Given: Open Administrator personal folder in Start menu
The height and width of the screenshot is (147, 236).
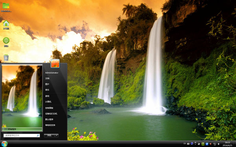Looking at the screenshot, I should pyautogui.click(x=52, y=73).
